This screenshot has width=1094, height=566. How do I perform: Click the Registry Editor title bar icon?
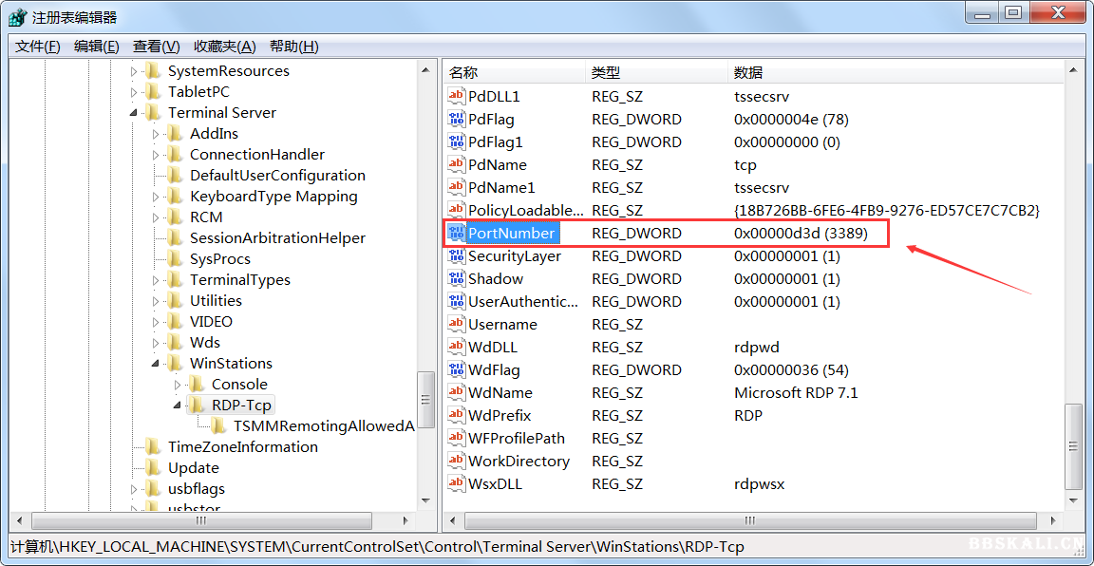pos(17,16)
